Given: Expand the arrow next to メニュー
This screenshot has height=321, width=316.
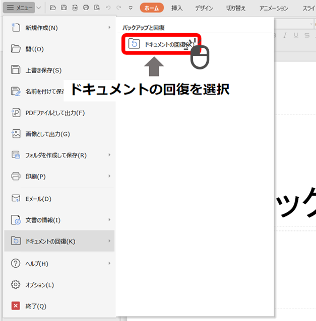Looking at the screenshot, I should 38,8.
